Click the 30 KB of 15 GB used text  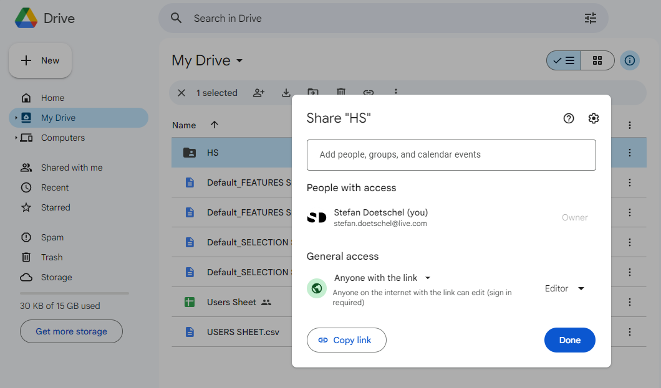point(60,306)
